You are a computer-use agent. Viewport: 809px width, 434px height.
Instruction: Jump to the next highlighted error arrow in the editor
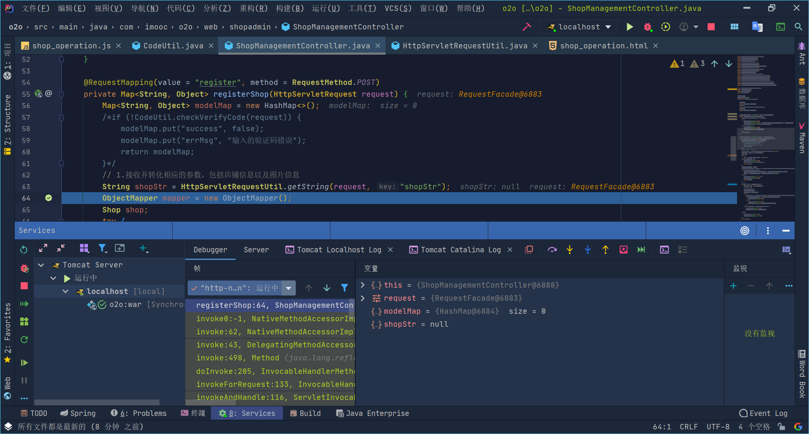coord(729,64)
